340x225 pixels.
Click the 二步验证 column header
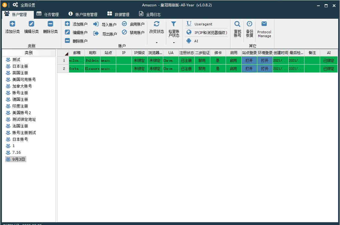tap(202, 53)
